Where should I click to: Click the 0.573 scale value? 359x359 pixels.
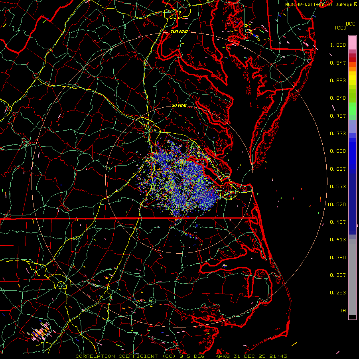pyautogui.click(x=338, y=187)
